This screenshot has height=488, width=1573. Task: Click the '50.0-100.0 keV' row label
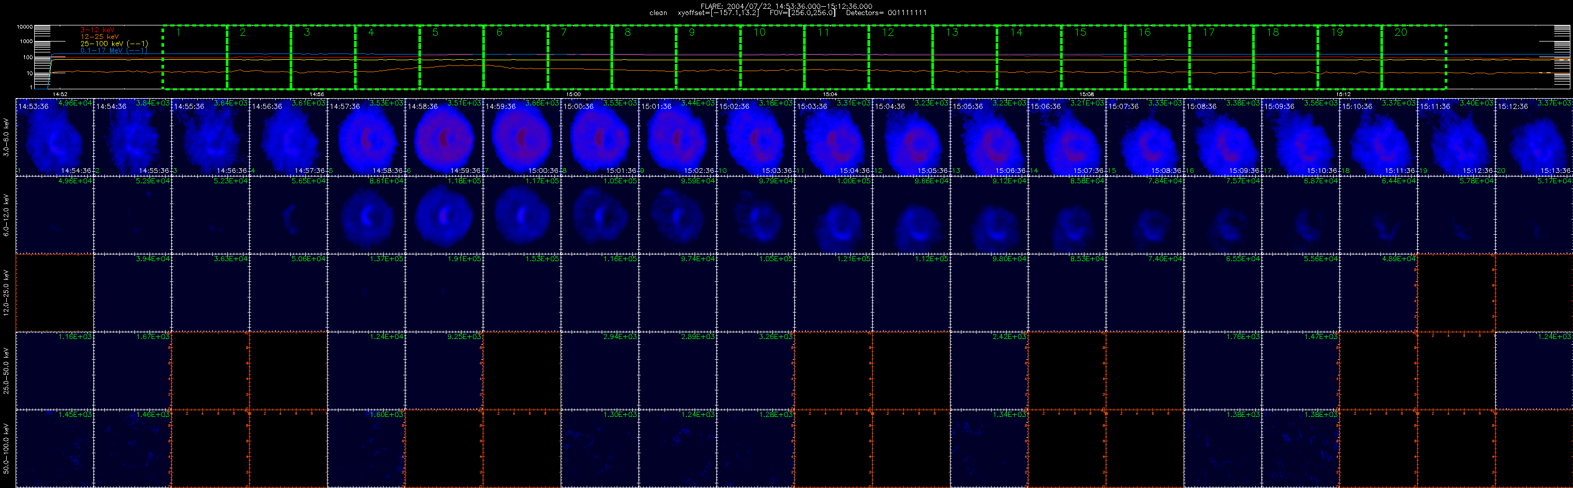6,449
